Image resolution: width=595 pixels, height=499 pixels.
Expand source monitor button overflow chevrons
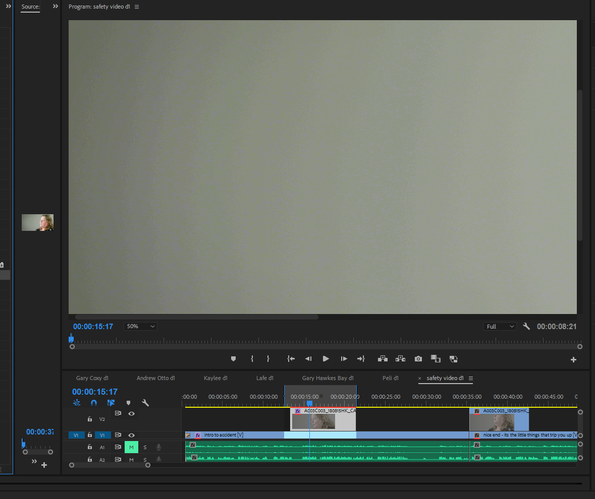coord(34,461)
